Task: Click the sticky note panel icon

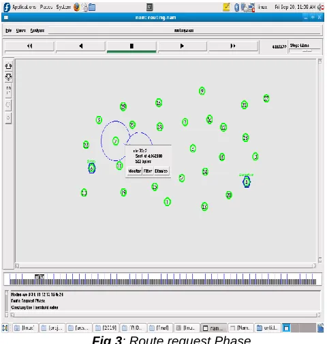Action: (x=226, y=7)
